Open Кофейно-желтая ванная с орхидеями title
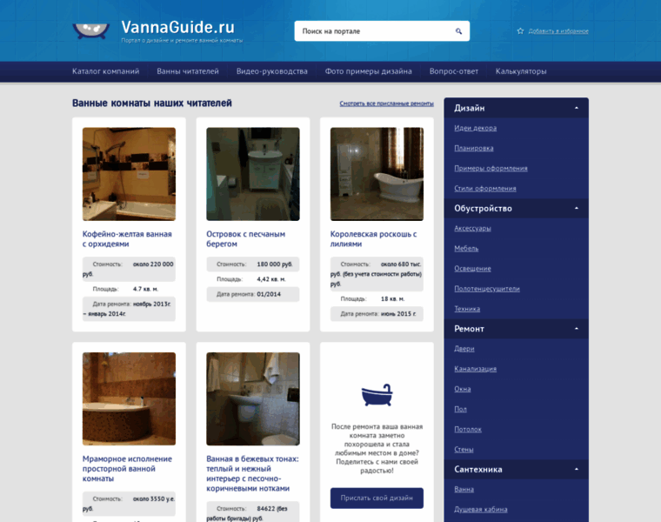This screenshot has height=522, width=661. pos(127,238)
